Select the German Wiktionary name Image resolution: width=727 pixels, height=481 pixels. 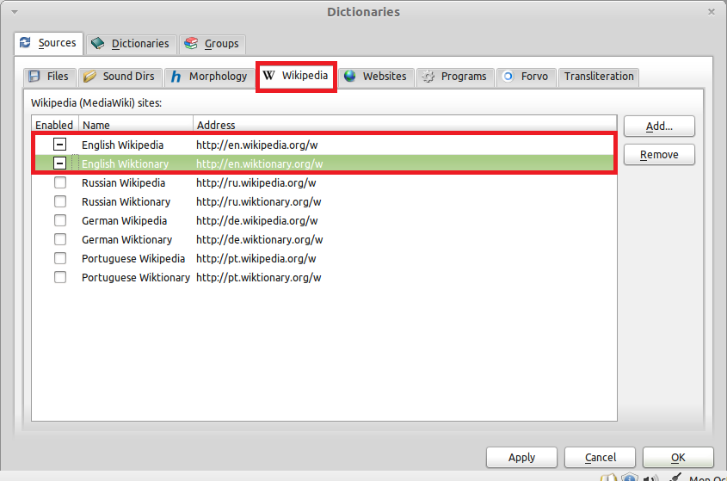(127, 240)
